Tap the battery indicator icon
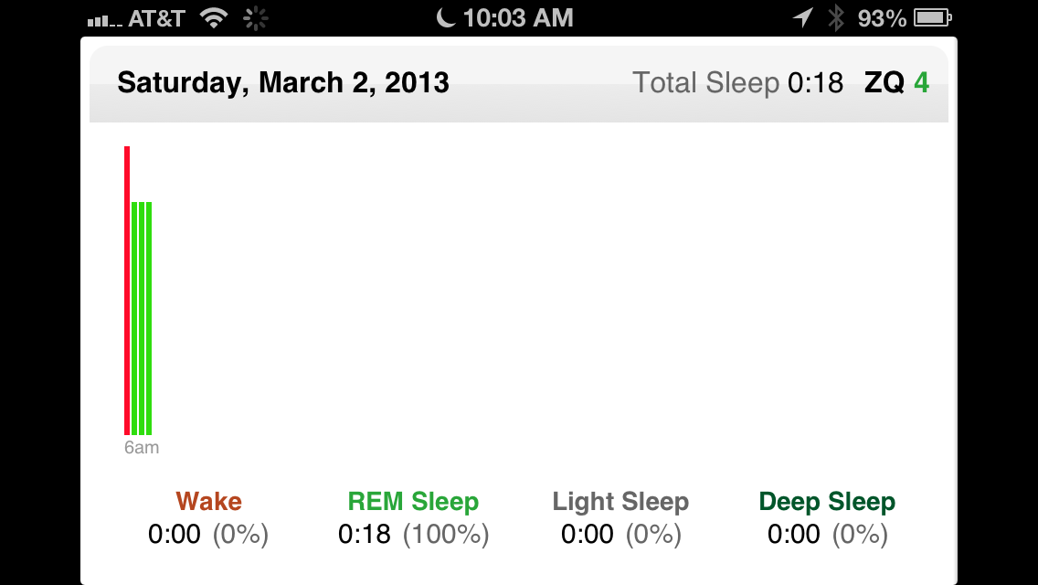Viewport: 1038px width, 585px height. click(x=933, y=18)
